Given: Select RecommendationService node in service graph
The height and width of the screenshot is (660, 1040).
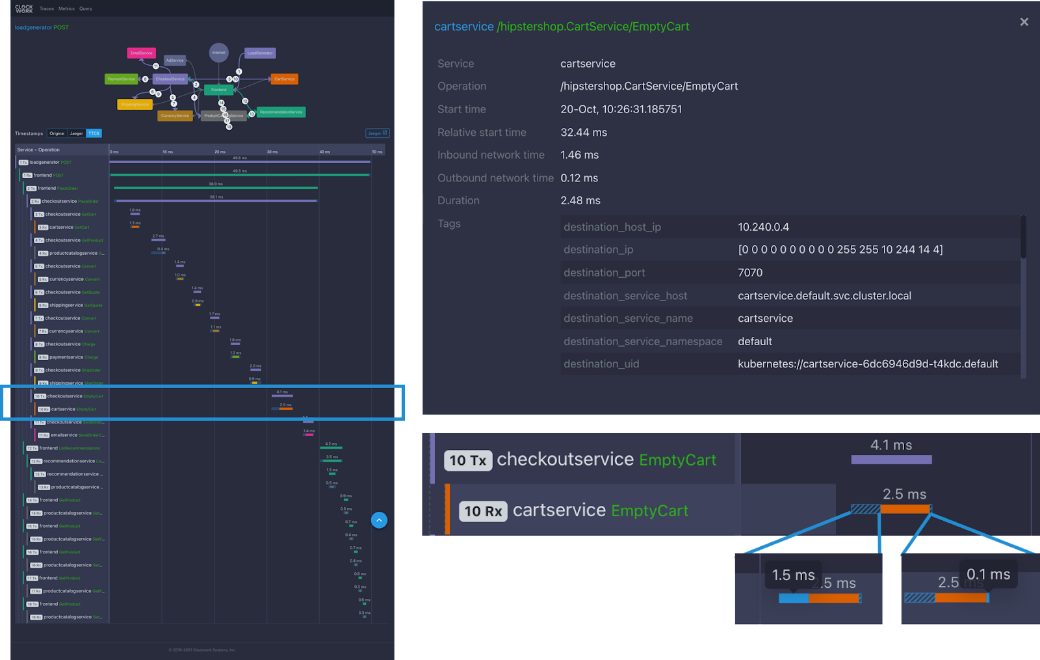Looking at the screenshot, I should pyautogui.click(x=281, y=112).
